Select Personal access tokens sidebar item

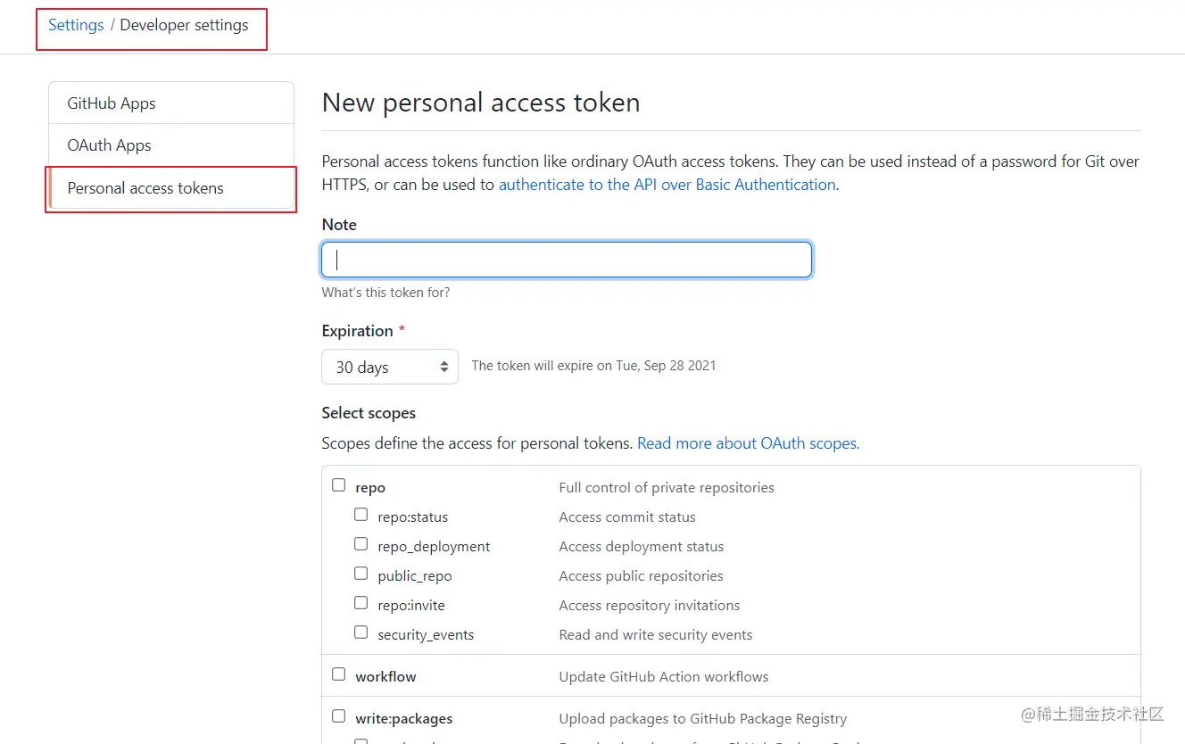145,188
